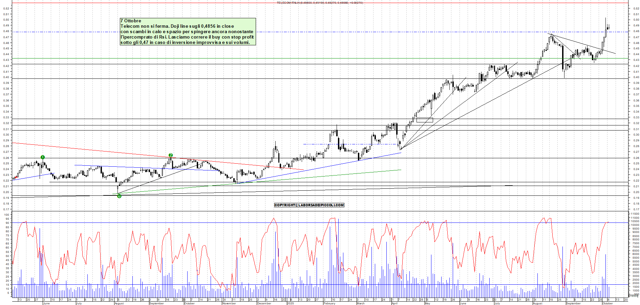Open the 7 Ottobre annotation text box
The height and width of the screenshot is (305, 640).
point(188,31)
